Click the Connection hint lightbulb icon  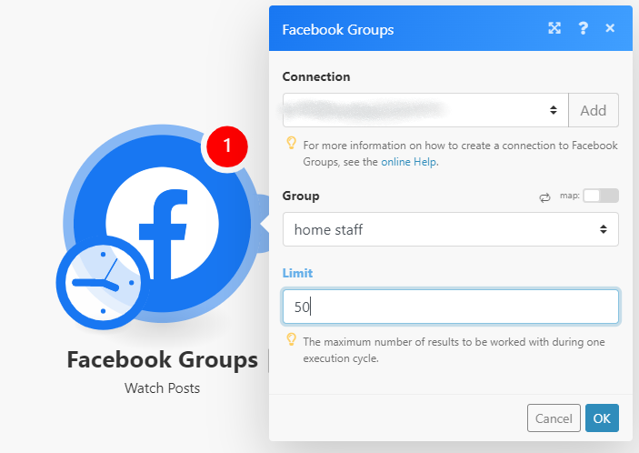pos(292,143)
